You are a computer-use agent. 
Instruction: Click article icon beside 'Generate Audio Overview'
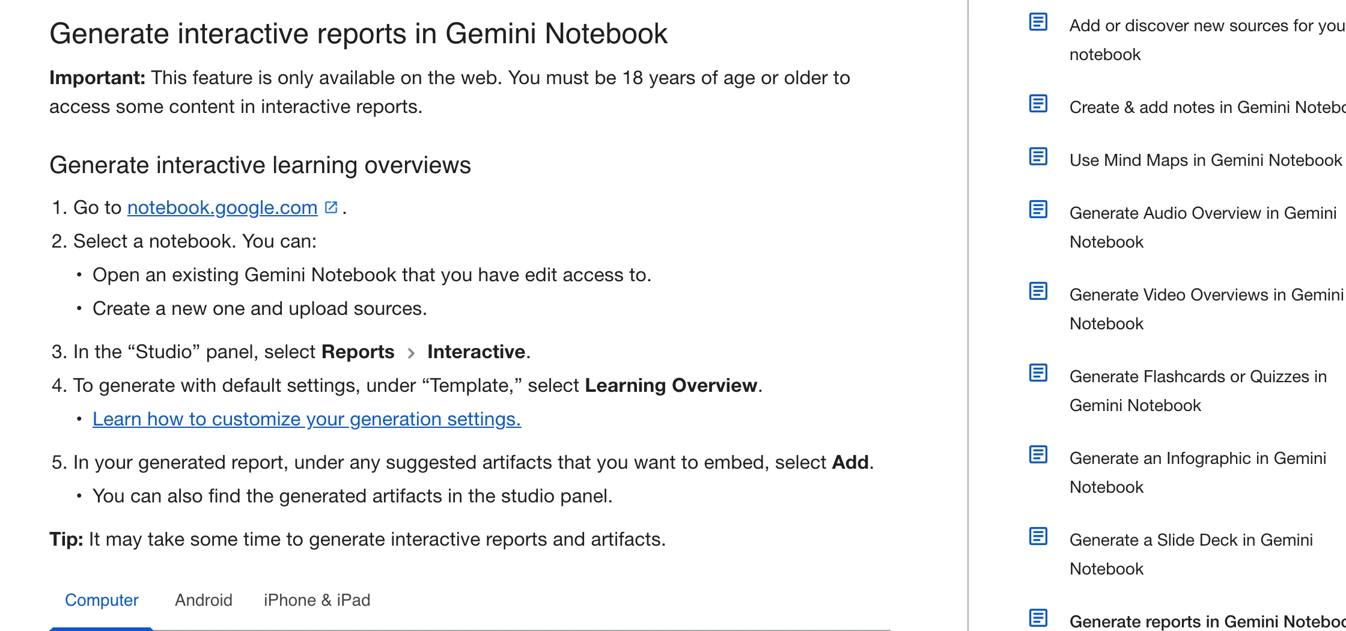[x=1038, y=209]
